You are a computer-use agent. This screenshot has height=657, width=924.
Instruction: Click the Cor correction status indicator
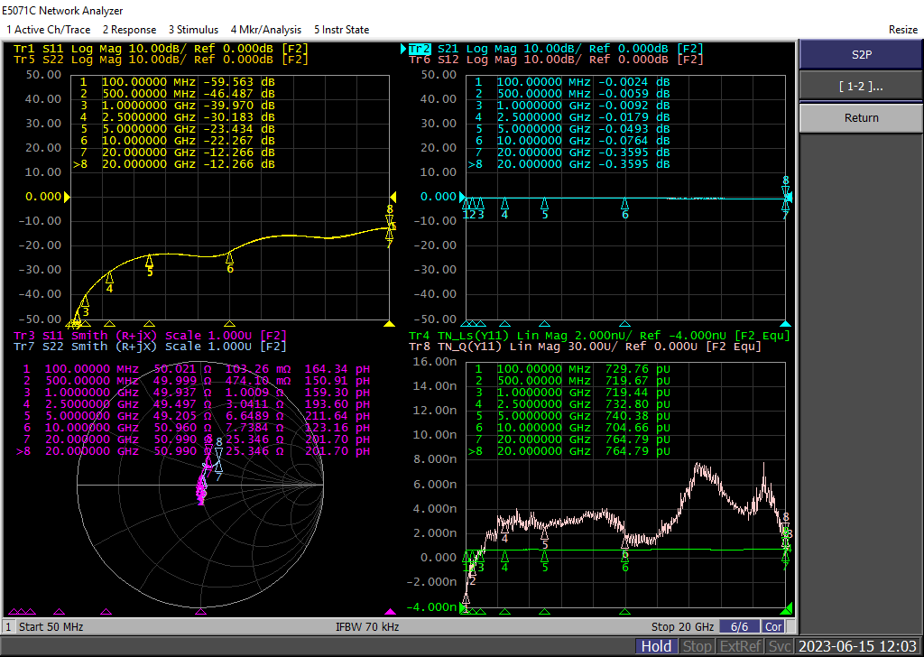pyautogui.click(x=773, y=626)
